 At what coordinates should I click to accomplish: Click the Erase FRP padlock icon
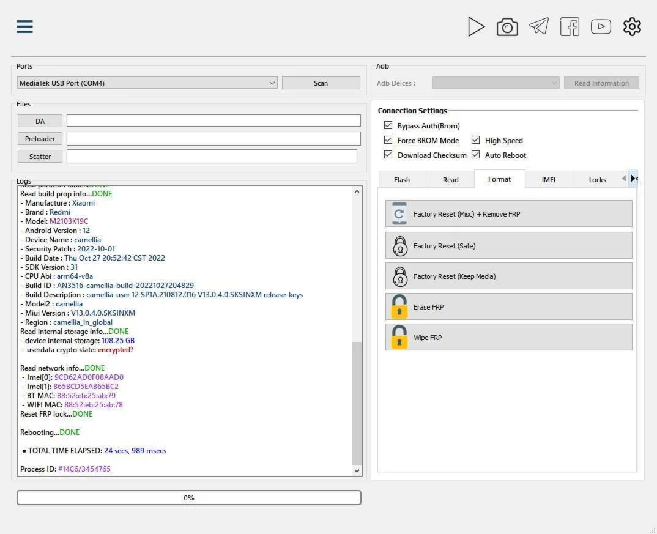tap(399, 307)
